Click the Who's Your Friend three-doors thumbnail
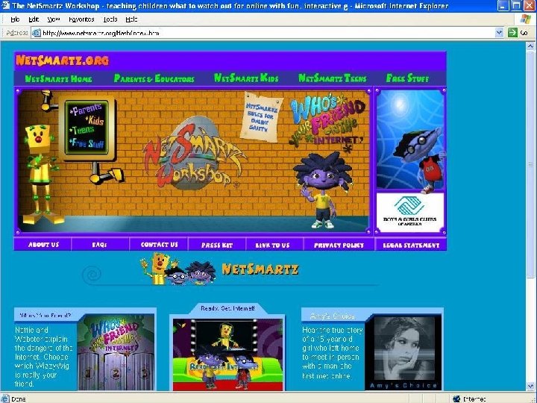 point(116,352)
